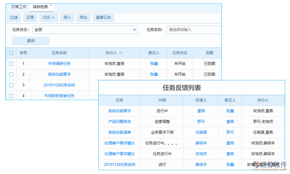This screenshot has height=174, width=290.
Task: Click the 导出 button
Action: (x=84, y=18)
